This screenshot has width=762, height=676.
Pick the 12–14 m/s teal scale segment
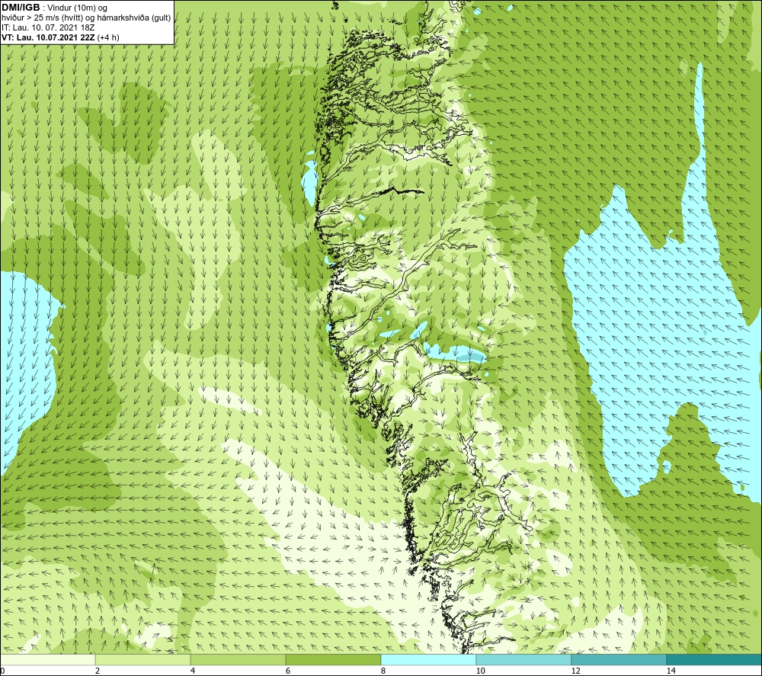[619, 659]
